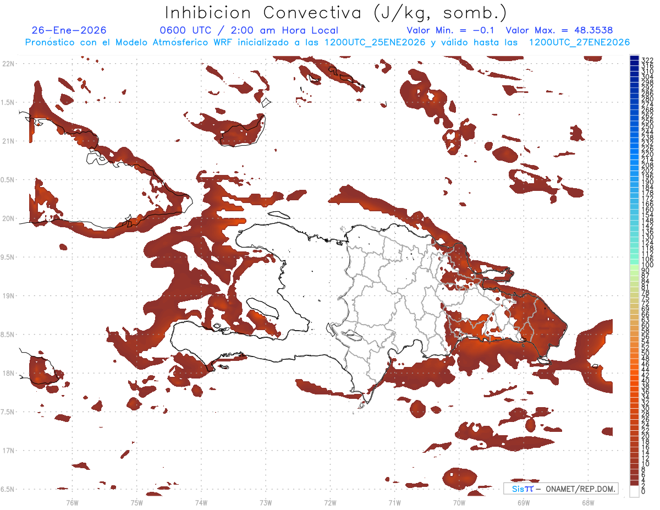Click the legend value 202
660x510 pixels.
[647, 171]
